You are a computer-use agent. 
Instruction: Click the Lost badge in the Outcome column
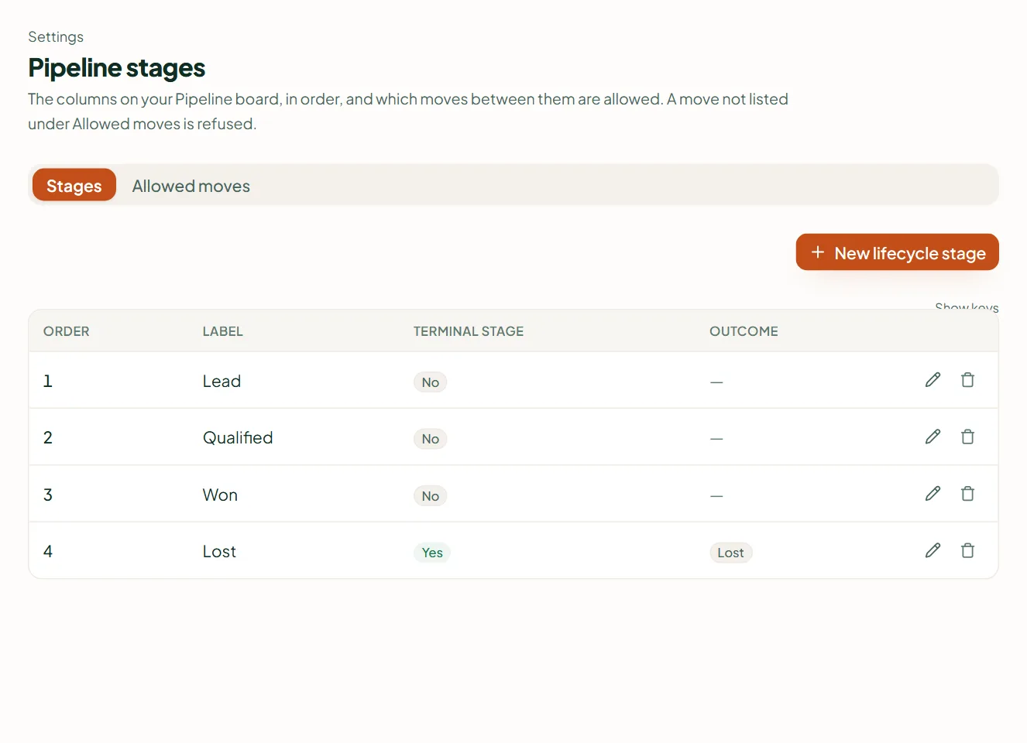(x=730, y=553)
